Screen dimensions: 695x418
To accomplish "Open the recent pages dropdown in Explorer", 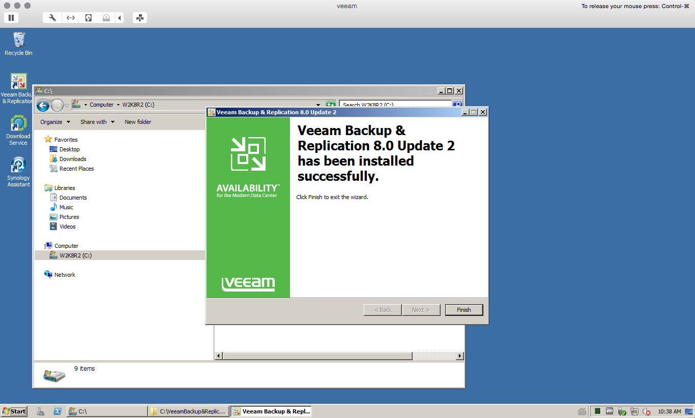I will 67,105.
